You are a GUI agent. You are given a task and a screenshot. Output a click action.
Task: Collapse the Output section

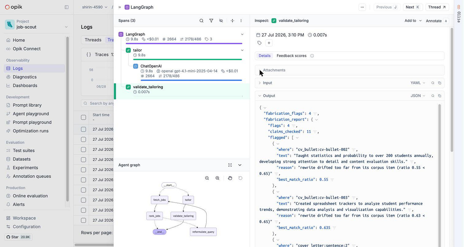tap(260, 95)
